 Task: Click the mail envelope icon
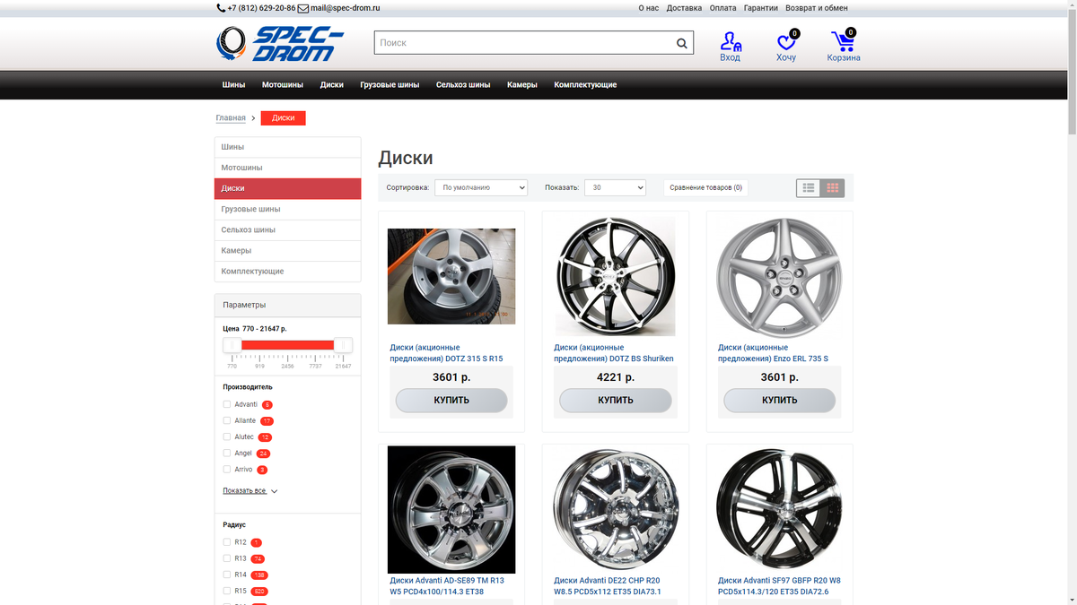(x=303, y=8)
